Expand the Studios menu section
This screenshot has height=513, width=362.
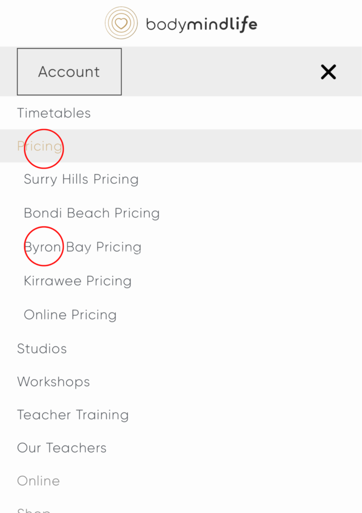point(42,349)
